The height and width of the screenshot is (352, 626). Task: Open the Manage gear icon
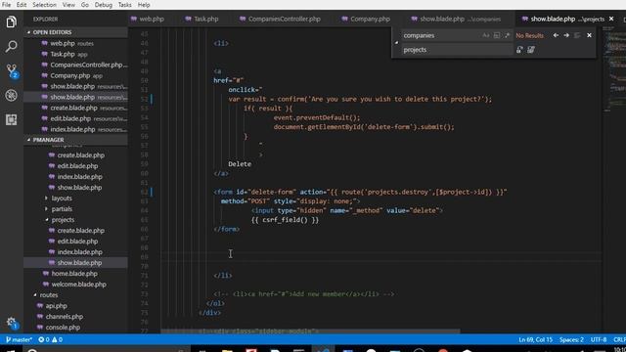pyautogui.click(x=12, y=323)
